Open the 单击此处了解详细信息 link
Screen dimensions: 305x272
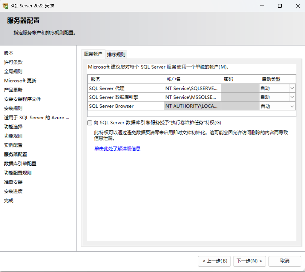[x=117, y=148]
